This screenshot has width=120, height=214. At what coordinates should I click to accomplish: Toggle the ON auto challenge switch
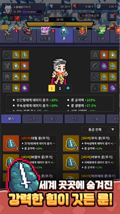[x=84, y=16]
